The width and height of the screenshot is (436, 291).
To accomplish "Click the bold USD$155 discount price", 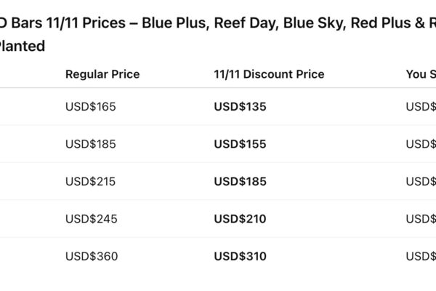I will [x=240, y=144].
